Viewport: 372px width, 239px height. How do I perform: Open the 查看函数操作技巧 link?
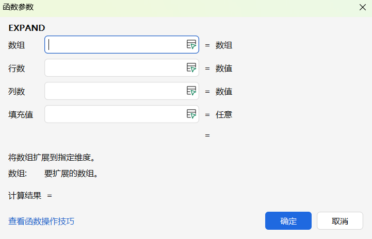[x=41, y=221]
